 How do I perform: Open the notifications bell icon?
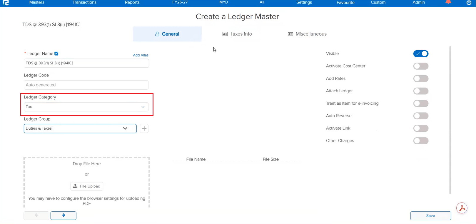(x=448, y=2)
